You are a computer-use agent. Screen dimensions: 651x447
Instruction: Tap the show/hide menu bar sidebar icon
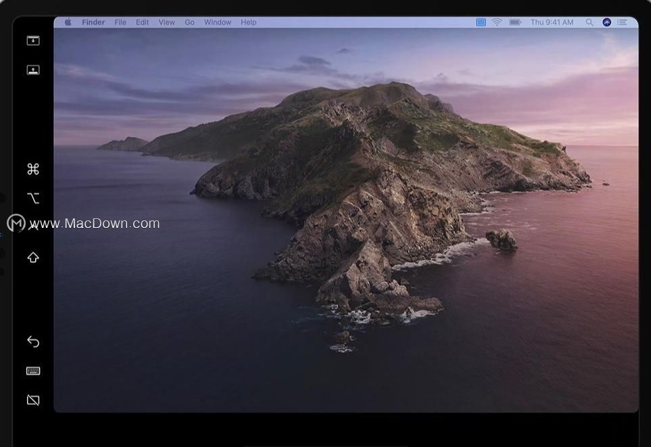[33, 41]
